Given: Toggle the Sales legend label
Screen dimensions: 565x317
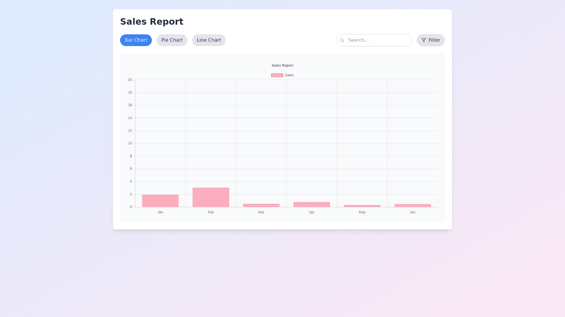Looking at the screenshot, I should point(289,75).
